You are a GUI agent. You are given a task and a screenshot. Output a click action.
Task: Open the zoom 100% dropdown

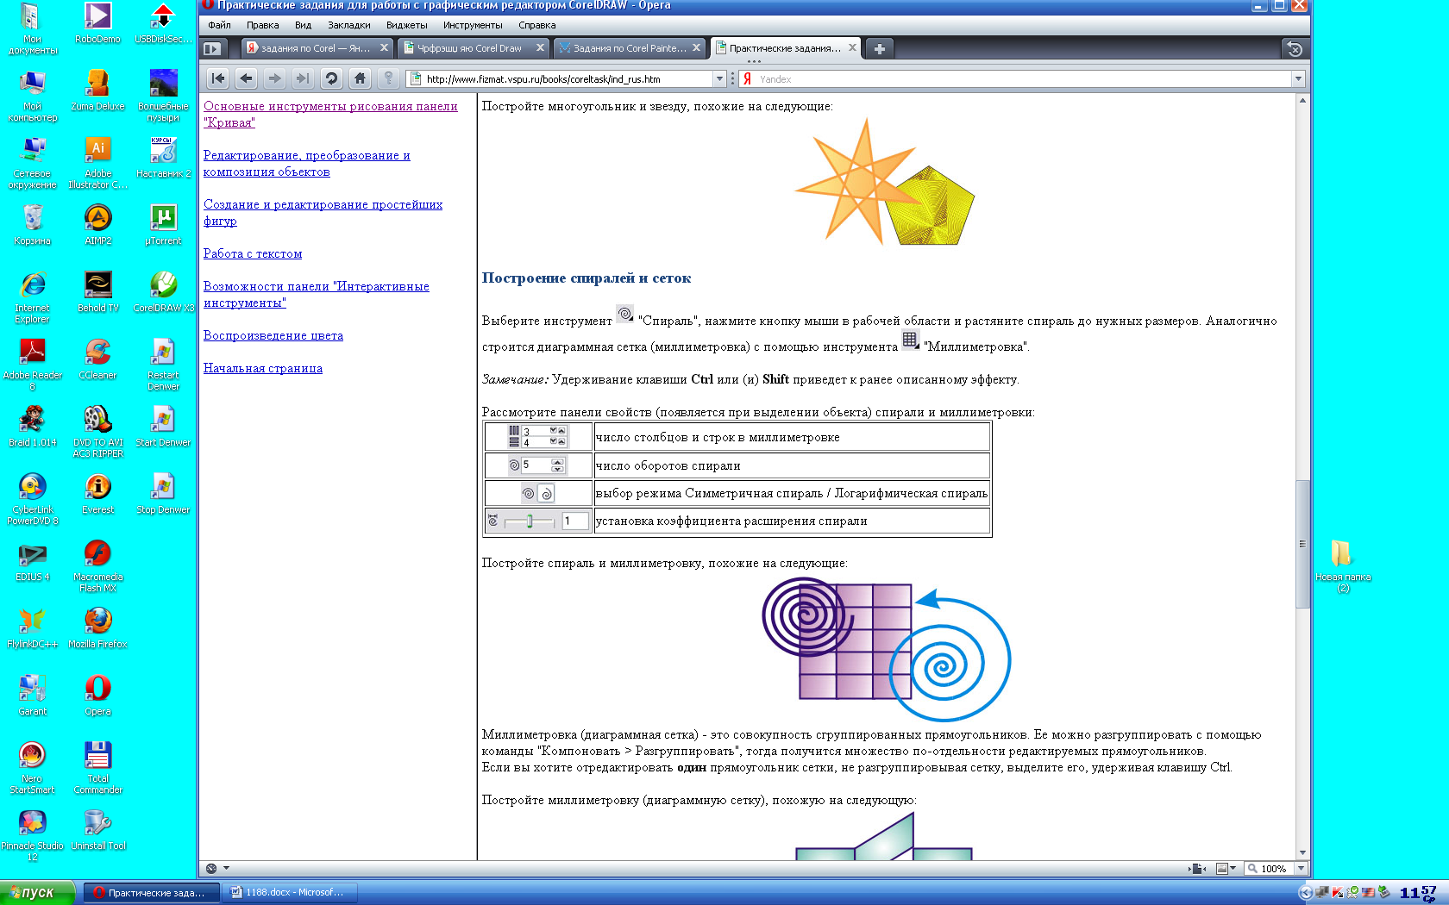[x=1301, y=868]
